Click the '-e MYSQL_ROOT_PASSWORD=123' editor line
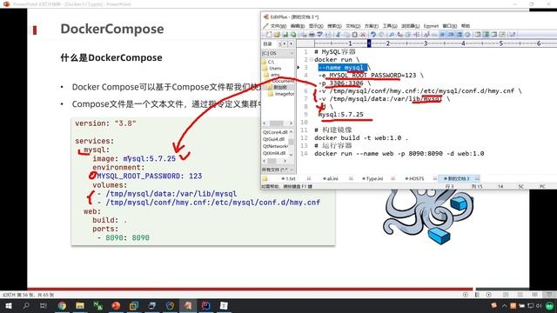 [x=371, y=76]
